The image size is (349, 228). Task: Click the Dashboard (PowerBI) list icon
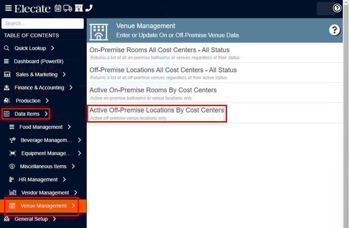click(x=7, y=61)
